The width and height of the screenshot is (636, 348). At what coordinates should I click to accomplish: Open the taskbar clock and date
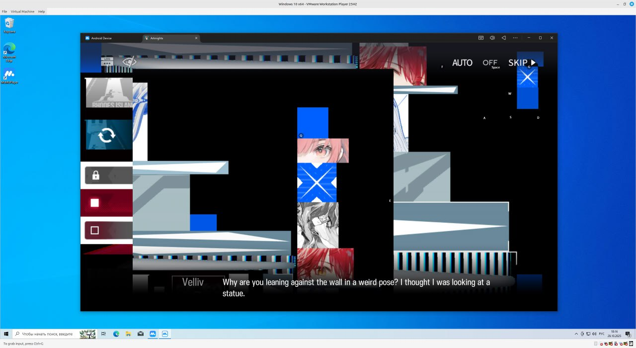(x=615, y=334)
